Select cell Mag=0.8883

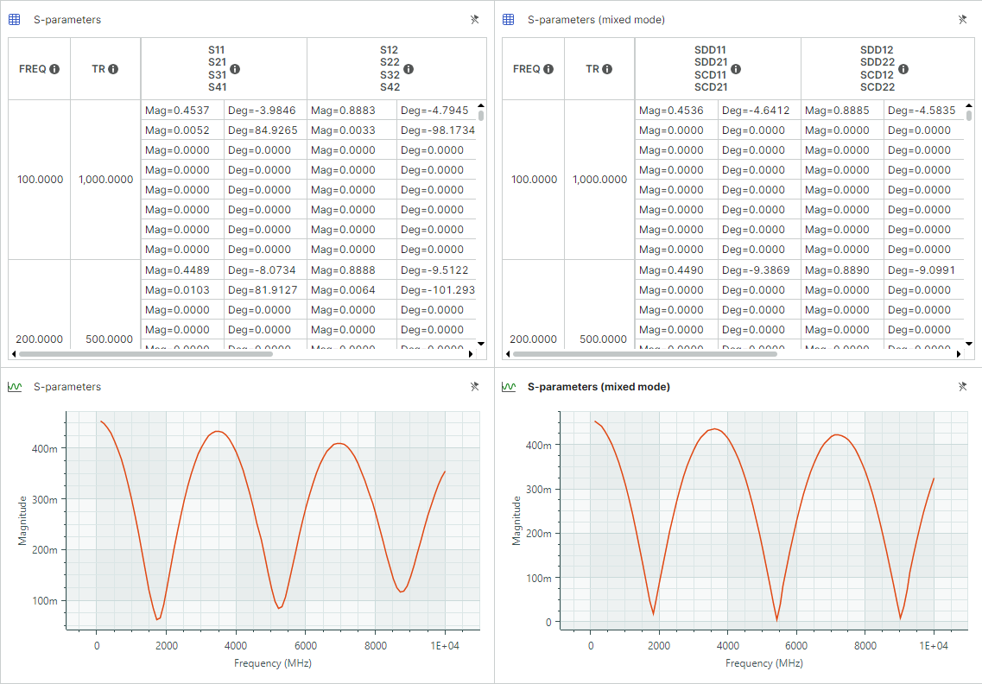[x=352, y=111]
